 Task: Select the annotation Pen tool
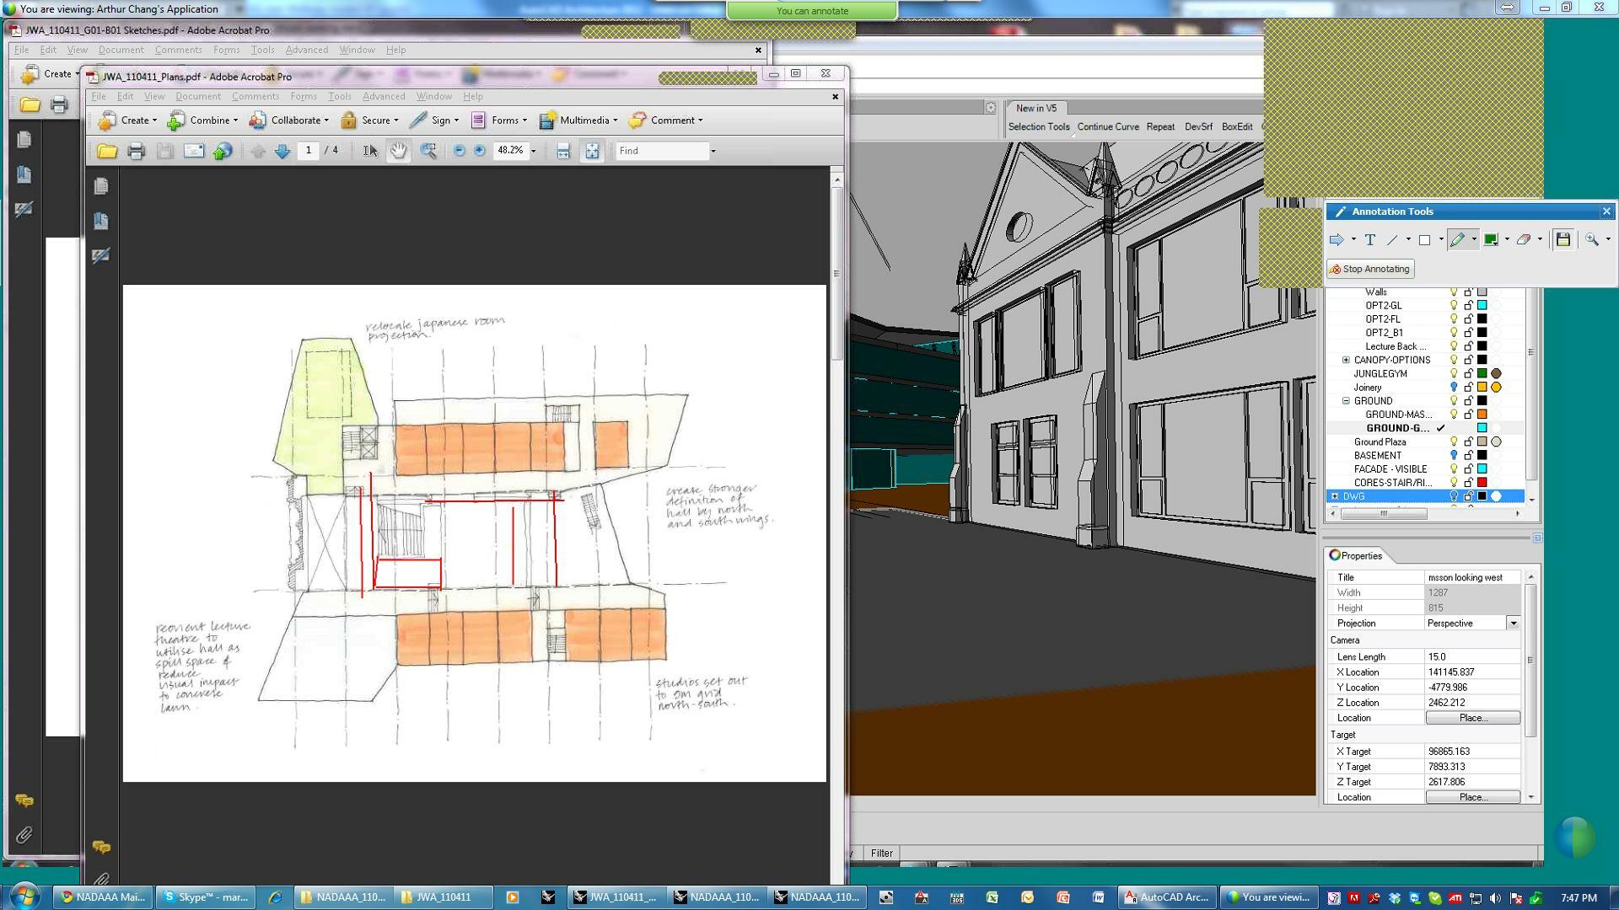pos(1457,240)
